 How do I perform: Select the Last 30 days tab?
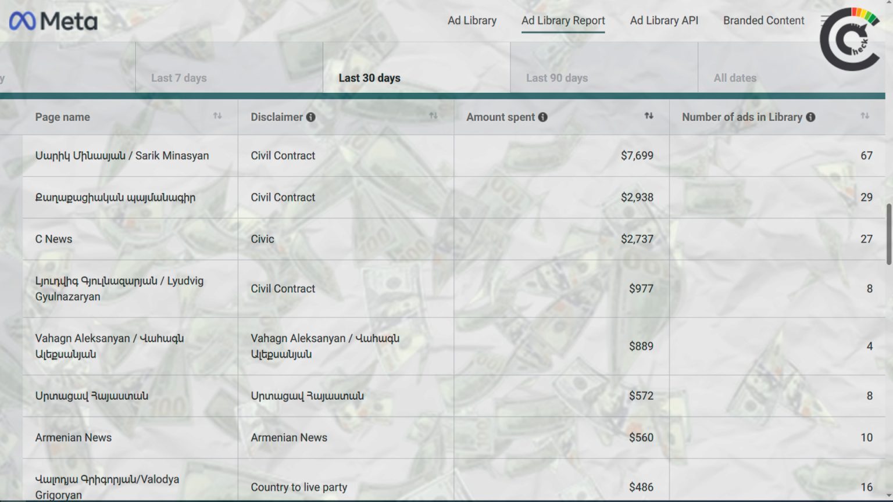(369, 78)
